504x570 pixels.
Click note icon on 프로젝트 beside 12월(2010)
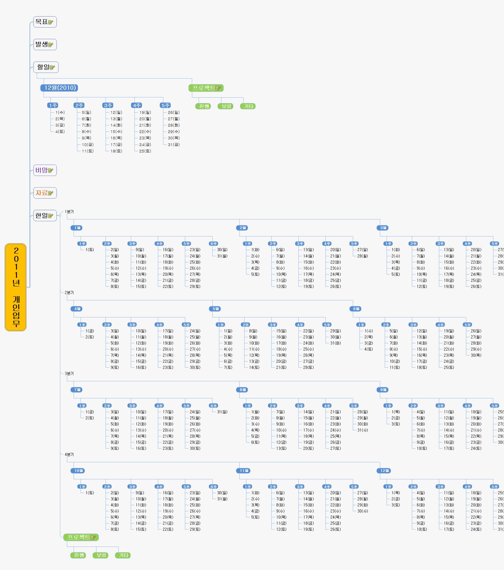tap(218, 88)
